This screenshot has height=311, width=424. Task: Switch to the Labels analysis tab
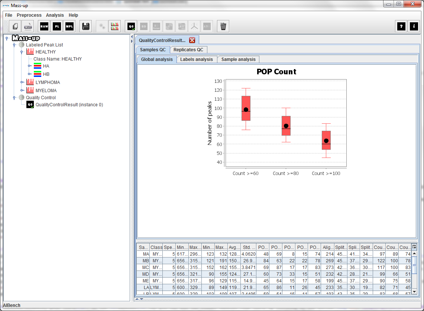tap(196, 59)
